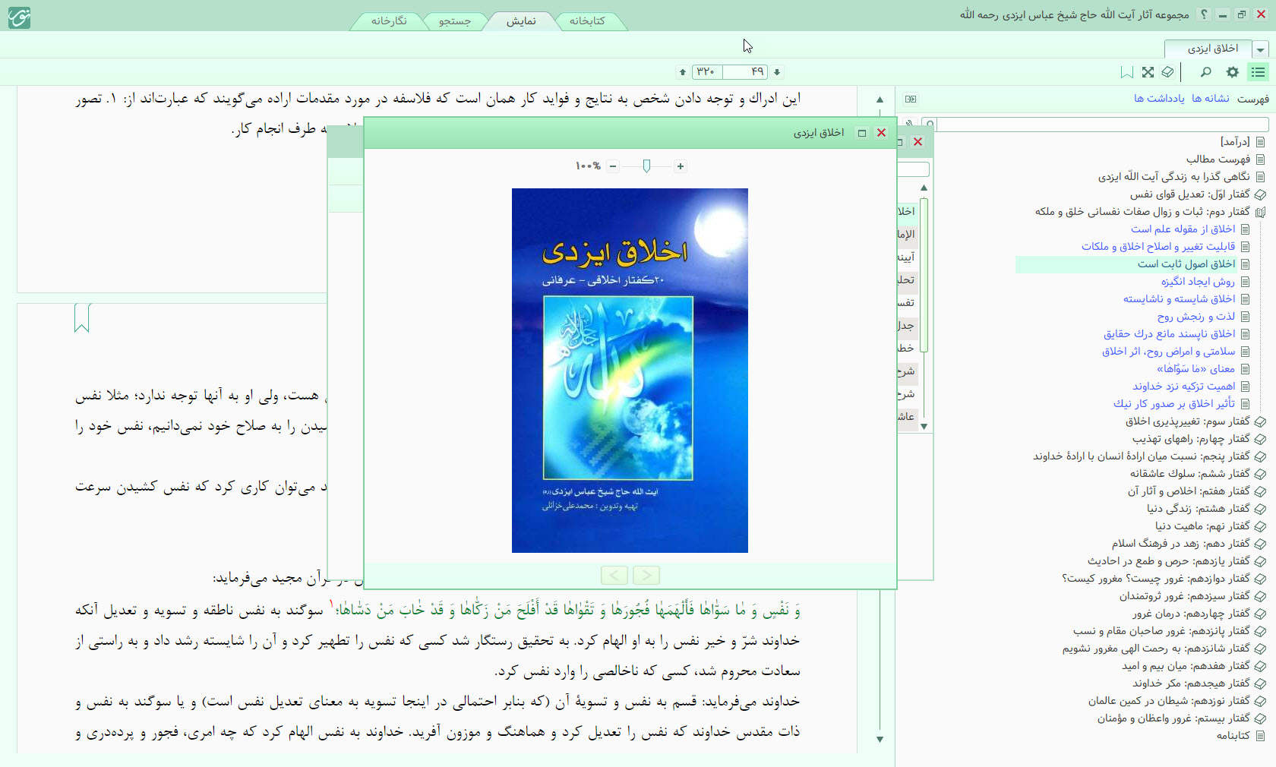
Task: Click the book info icon in toolbar
Action: 1167,72
